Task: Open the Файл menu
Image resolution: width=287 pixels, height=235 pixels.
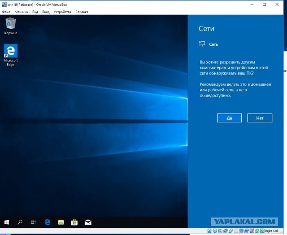Action: (x=6, y=12)
